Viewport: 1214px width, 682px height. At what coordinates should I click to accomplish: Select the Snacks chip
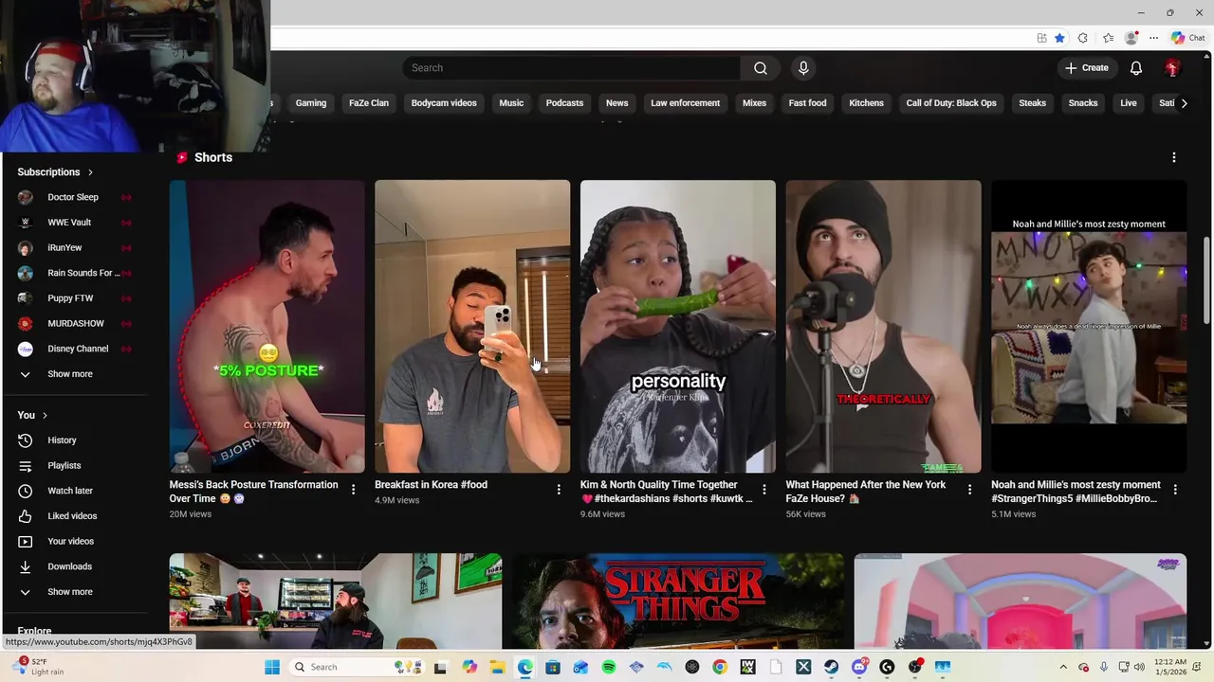click(x=1082, y=103)
